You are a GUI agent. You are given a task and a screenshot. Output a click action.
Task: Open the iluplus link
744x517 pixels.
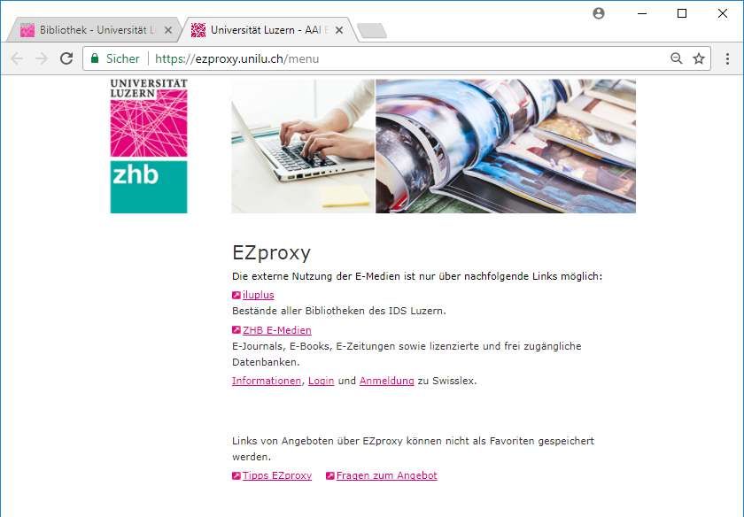(258, 295)
